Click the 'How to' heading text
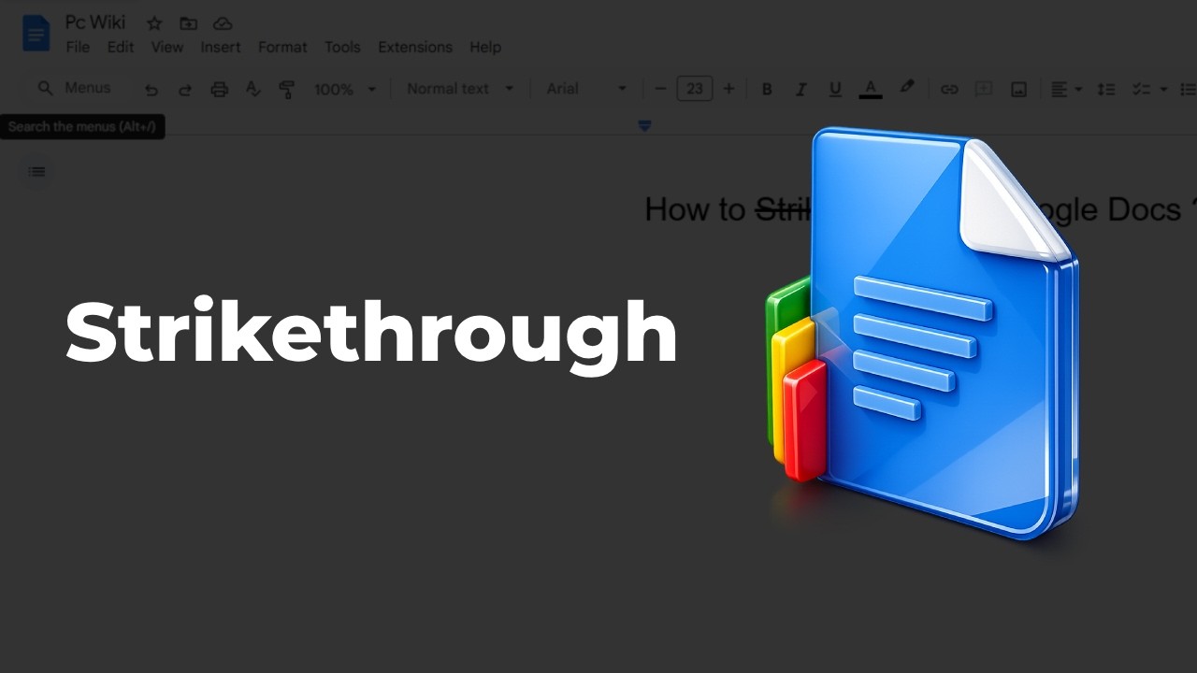The image size is (1197, 673). (695, 209)
